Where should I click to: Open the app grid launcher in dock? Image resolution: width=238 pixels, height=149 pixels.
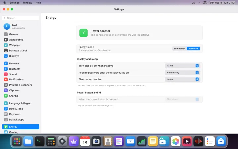17,141
